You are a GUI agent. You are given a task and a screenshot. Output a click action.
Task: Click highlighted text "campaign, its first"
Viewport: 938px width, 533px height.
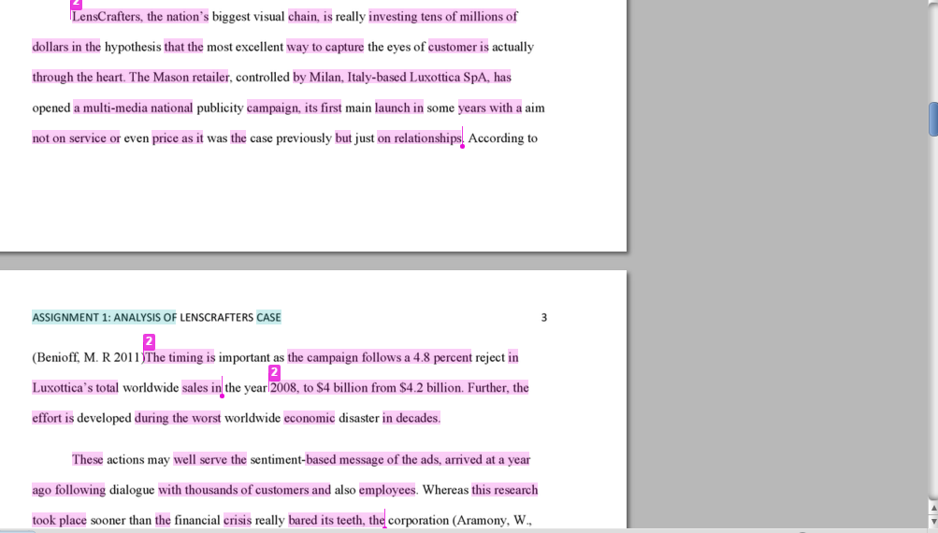[x=294, y=108]
